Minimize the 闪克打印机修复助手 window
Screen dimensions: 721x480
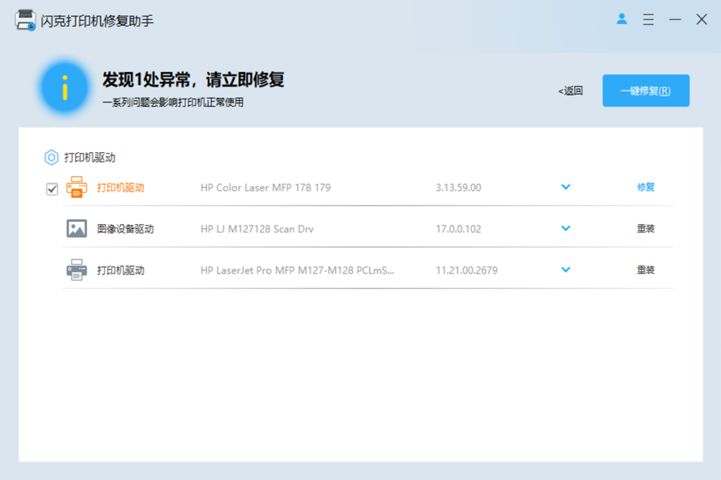pyautogui.click(x=675, y=19)
